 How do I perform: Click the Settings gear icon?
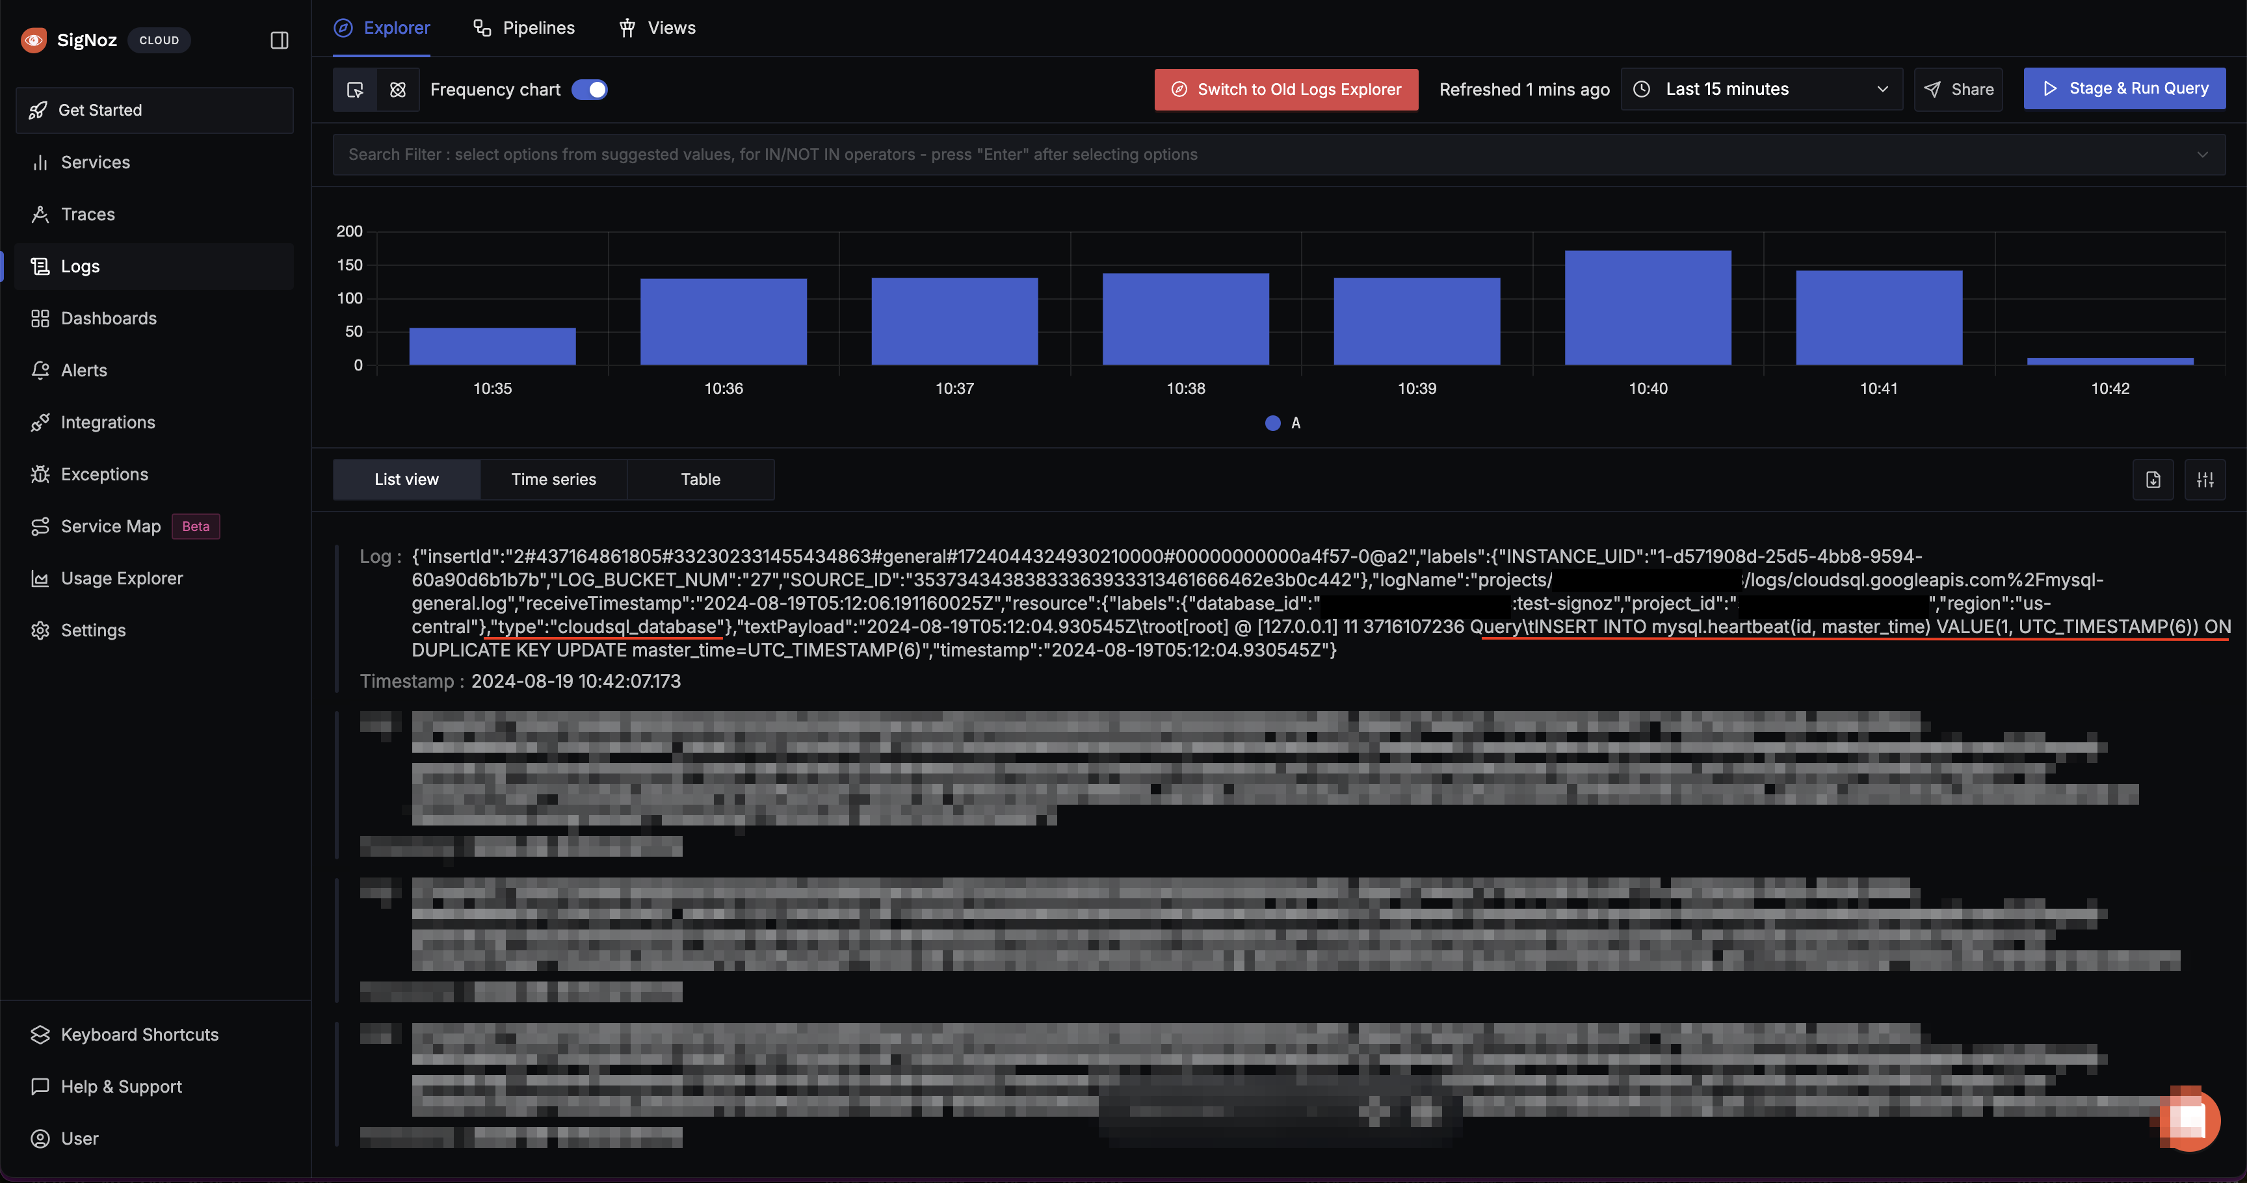point(40,630)
